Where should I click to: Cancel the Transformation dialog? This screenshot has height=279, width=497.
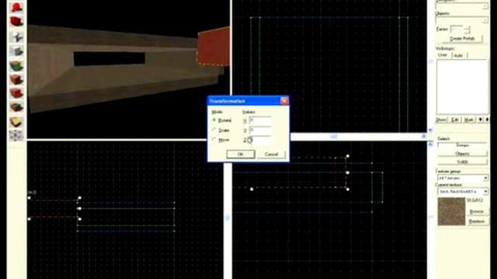[x=271, y=154]
